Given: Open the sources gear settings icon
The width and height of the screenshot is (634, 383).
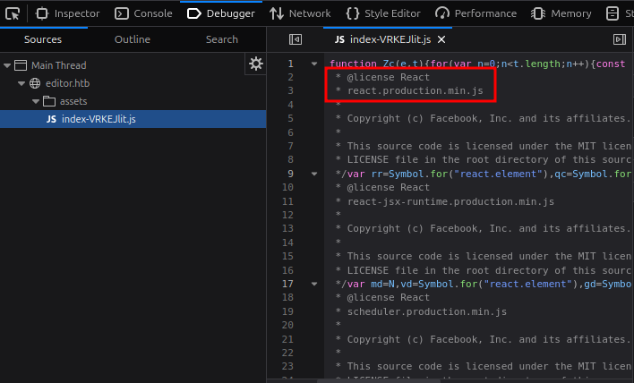Looking at the screenshot, I should click(256, 64).
